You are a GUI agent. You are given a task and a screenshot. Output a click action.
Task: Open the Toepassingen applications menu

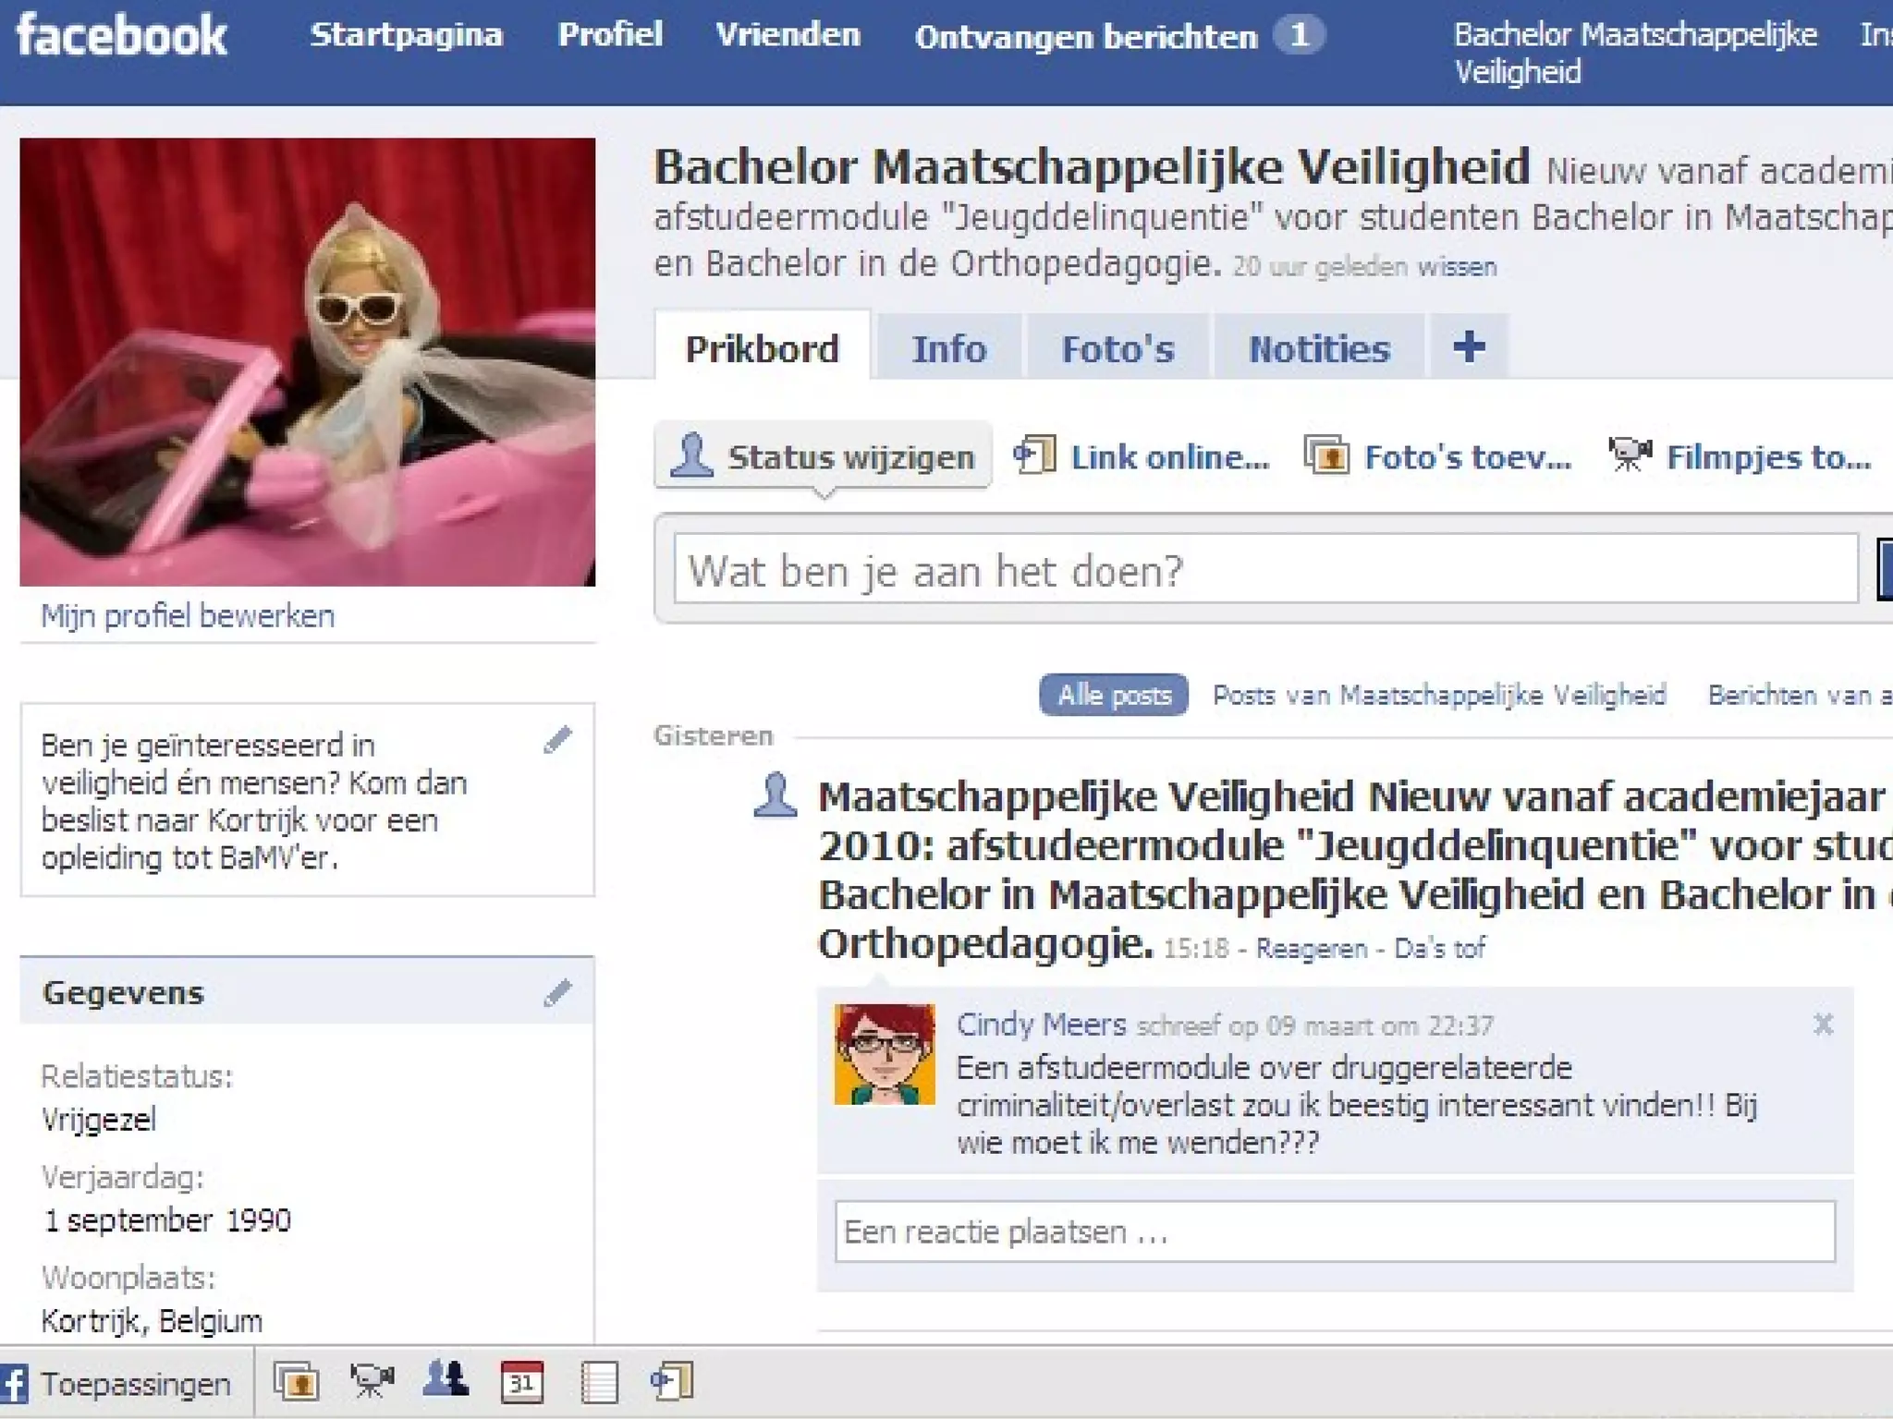[118, 1384]
